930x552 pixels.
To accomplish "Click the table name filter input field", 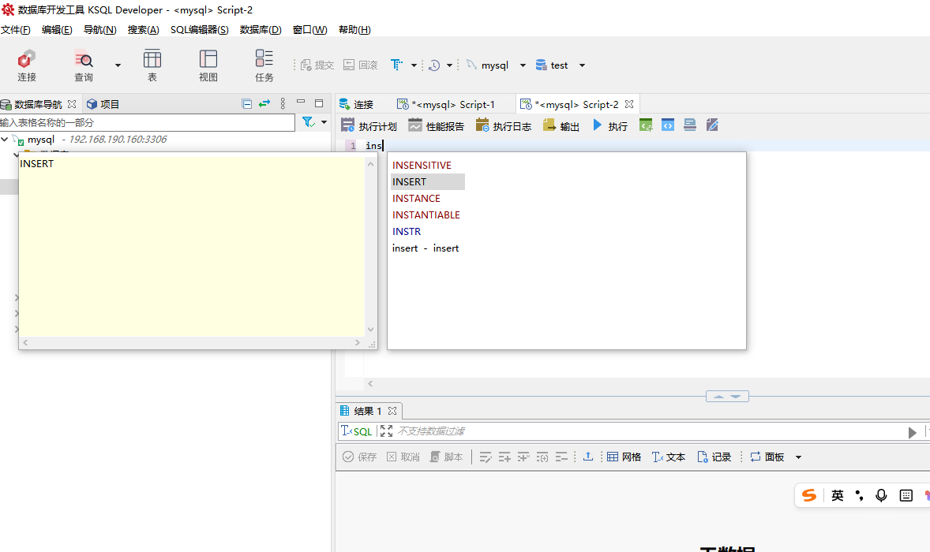I will [x=147, y=122].
